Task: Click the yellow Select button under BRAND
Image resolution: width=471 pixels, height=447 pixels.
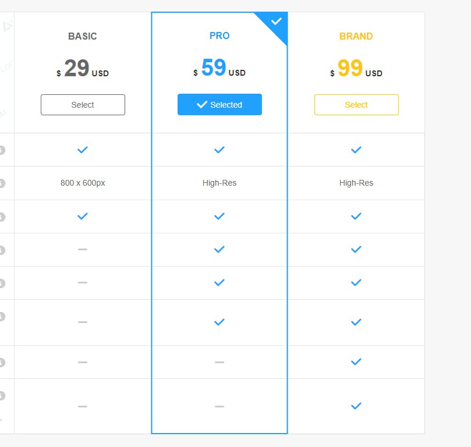Action: click(356, 105)
